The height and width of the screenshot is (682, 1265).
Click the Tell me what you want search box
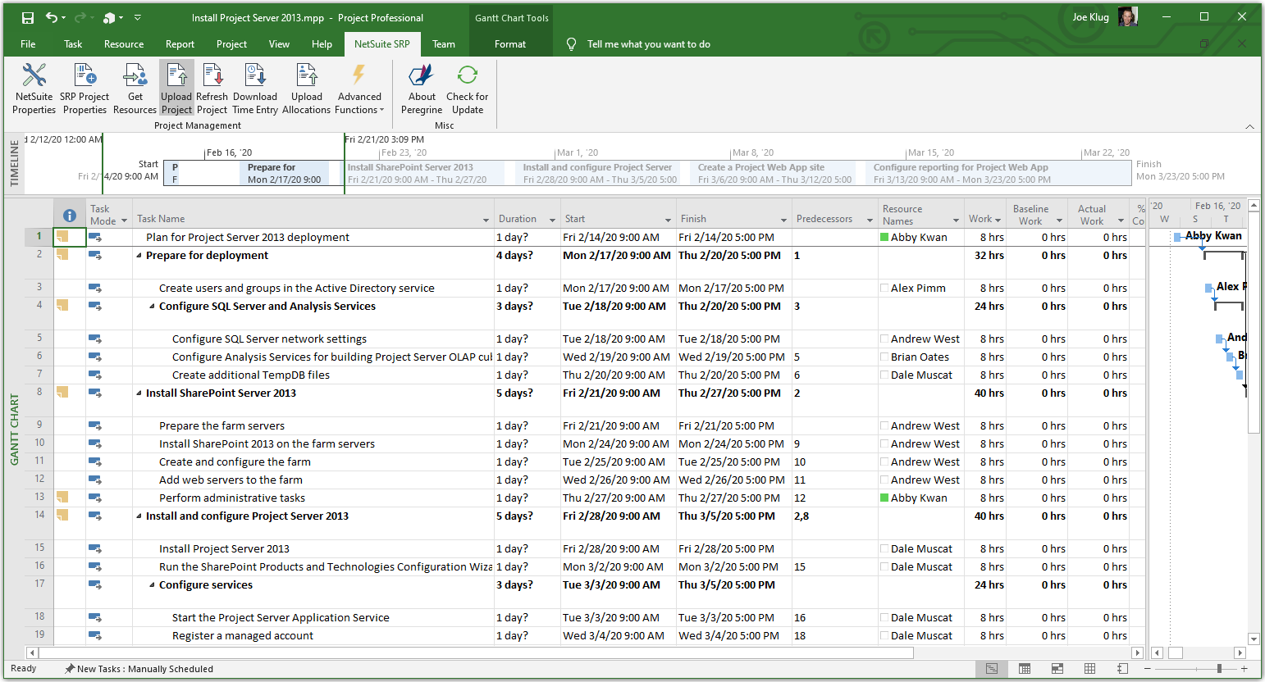648,44
